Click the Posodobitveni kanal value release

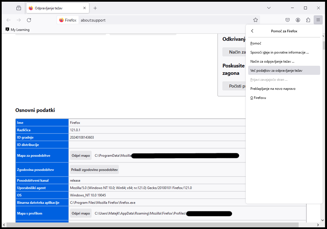(75, 181)
